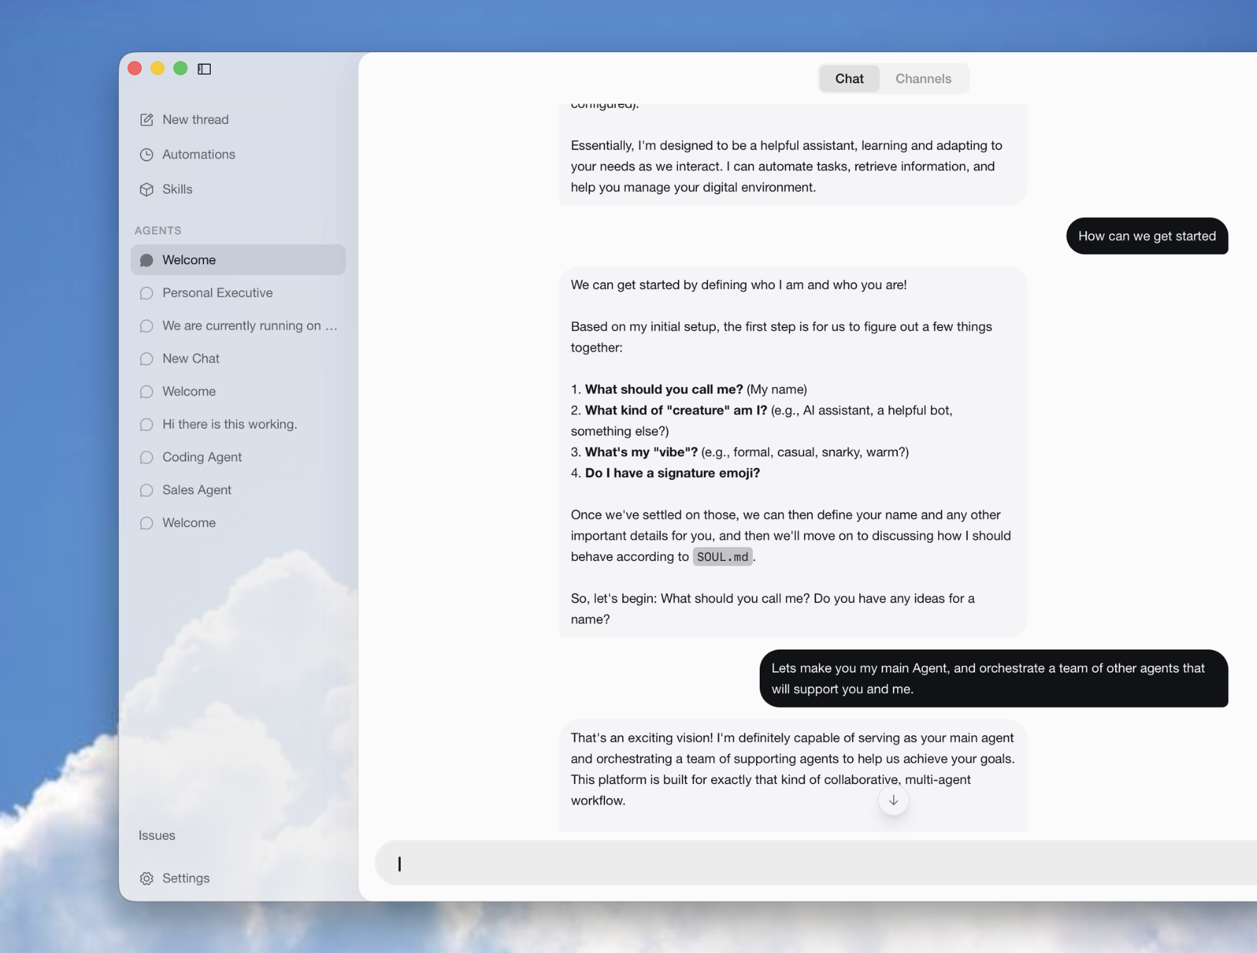Screen dimensions: 1257x953
Task: Open the 'Hi there is this working.' conversation
Action: [x=230, y=424]
